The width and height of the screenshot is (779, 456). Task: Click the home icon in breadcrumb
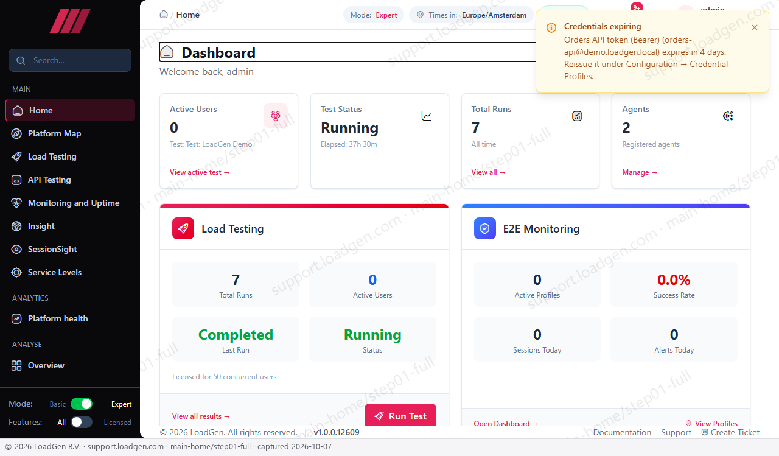[x=164, y=15]
